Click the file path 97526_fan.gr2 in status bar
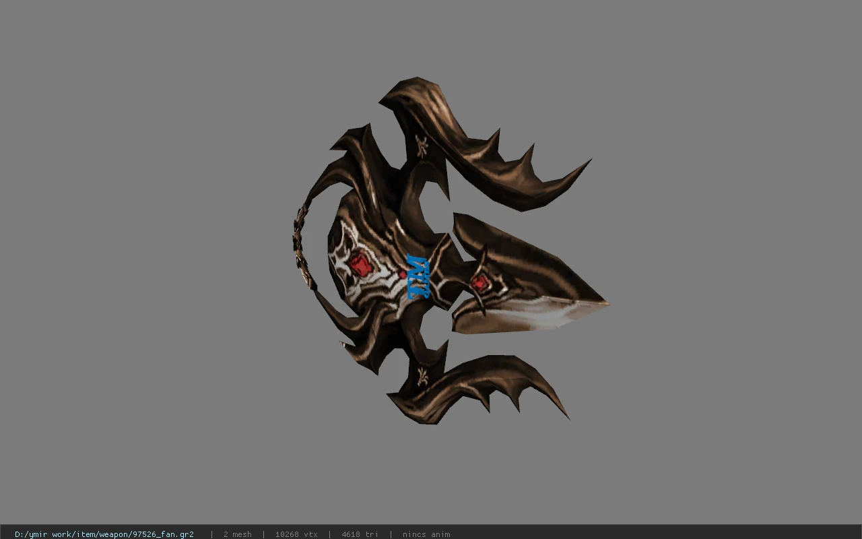862x539 pixels. [x=104, y=534]
